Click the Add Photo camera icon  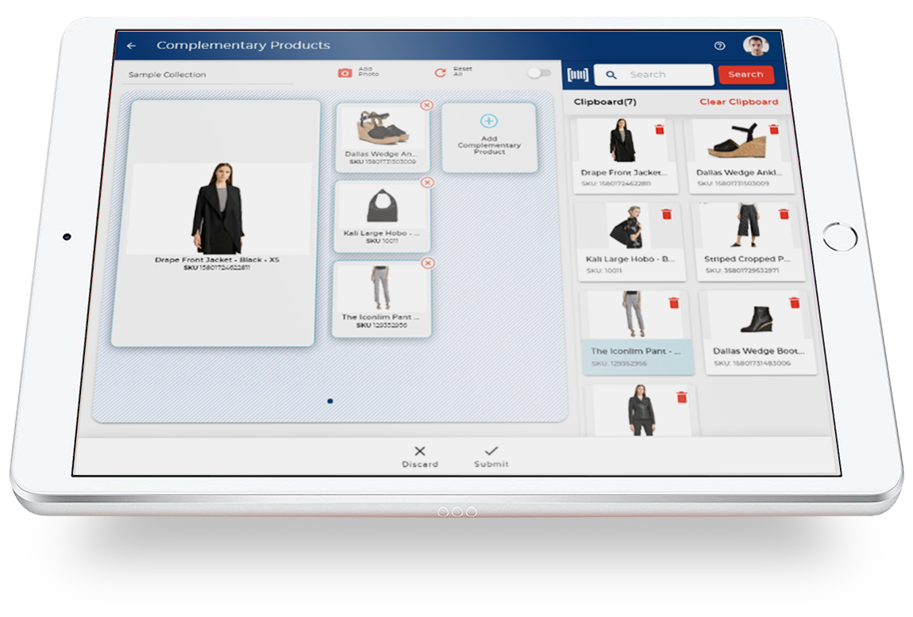tap(345, 73)
